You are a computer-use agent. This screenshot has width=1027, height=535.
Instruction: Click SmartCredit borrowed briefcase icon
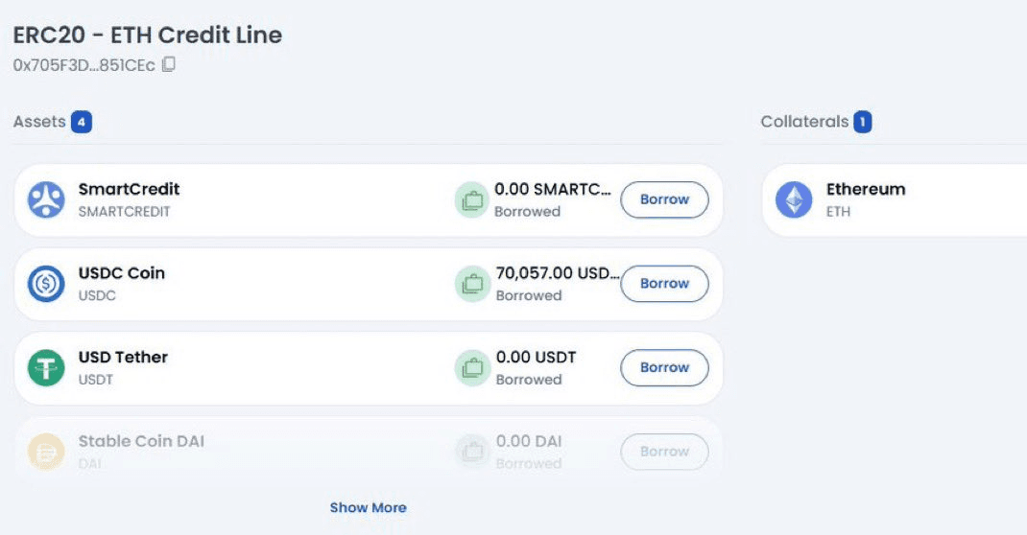(x=472, y=200)
